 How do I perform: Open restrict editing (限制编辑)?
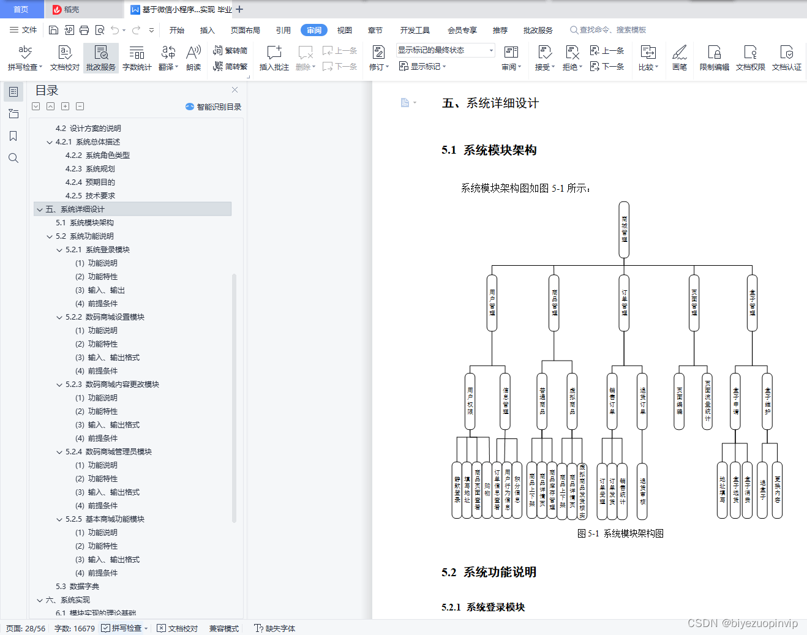[715, 58]
